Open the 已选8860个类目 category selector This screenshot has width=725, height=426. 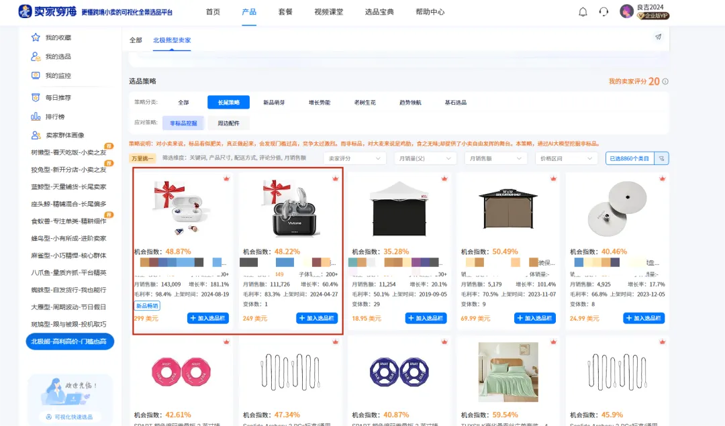tap(630, 158)
